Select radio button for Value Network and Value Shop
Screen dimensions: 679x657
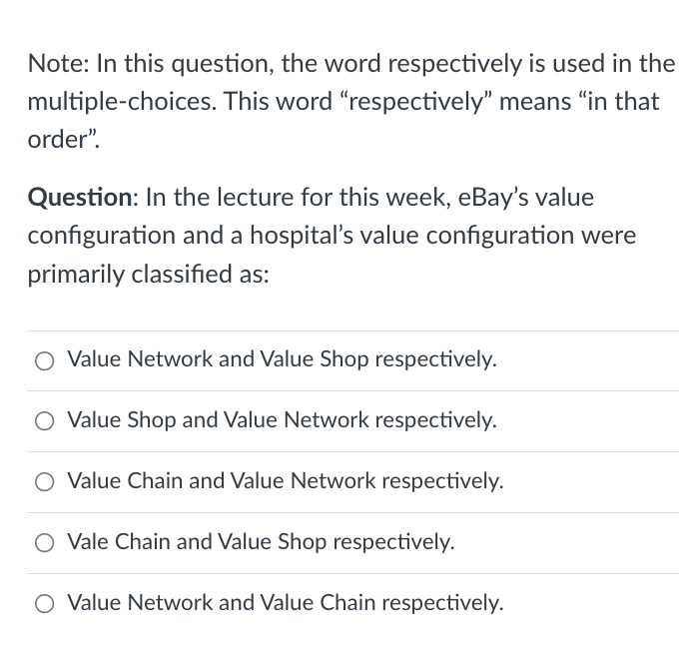(44, 360)
